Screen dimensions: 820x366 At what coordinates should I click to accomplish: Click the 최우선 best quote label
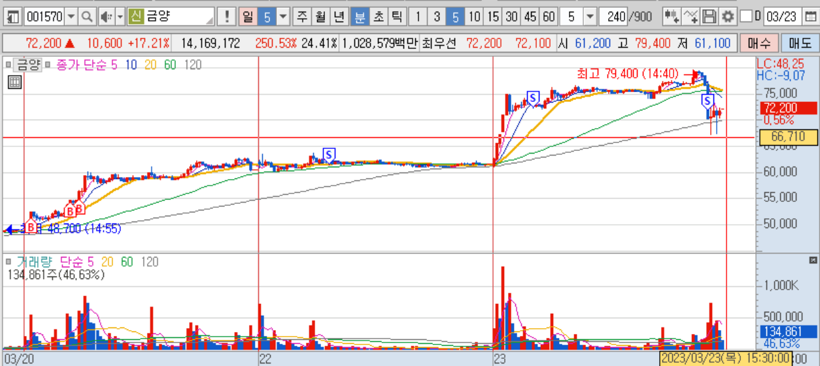tap(437, 44)
